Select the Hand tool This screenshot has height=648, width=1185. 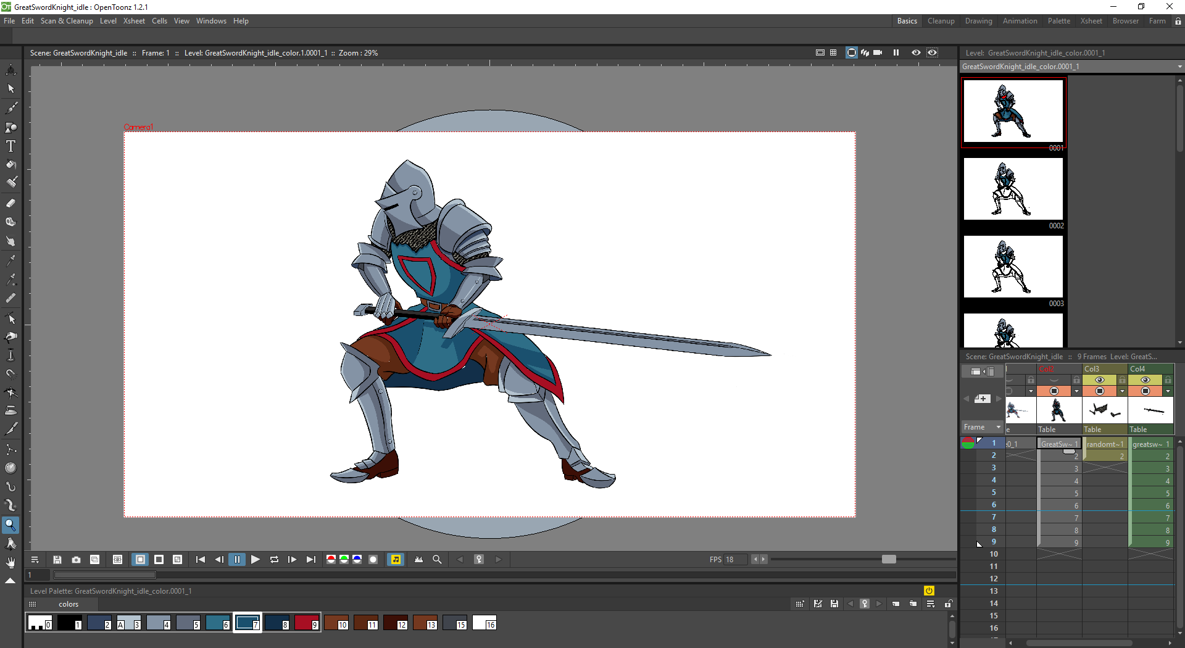point(10,562)
